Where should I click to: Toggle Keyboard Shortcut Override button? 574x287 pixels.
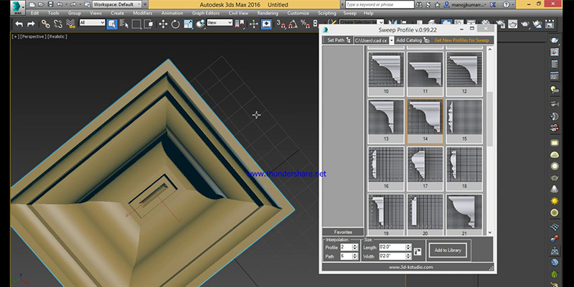[266, 24]
